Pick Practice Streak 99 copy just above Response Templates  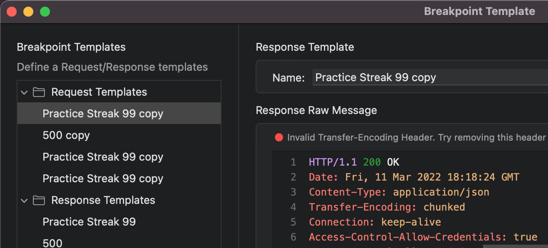[103, 179]
